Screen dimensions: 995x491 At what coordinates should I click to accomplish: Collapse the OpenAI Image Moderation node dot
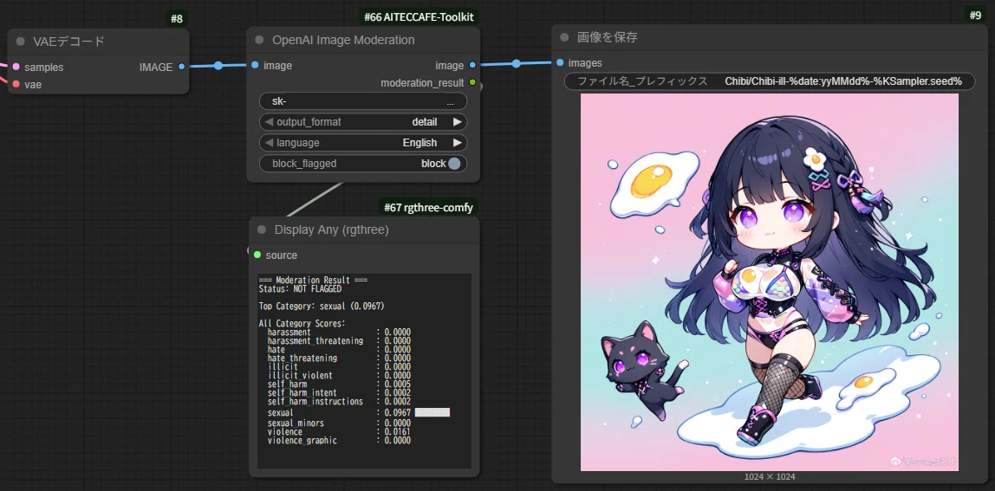(259, 40)
